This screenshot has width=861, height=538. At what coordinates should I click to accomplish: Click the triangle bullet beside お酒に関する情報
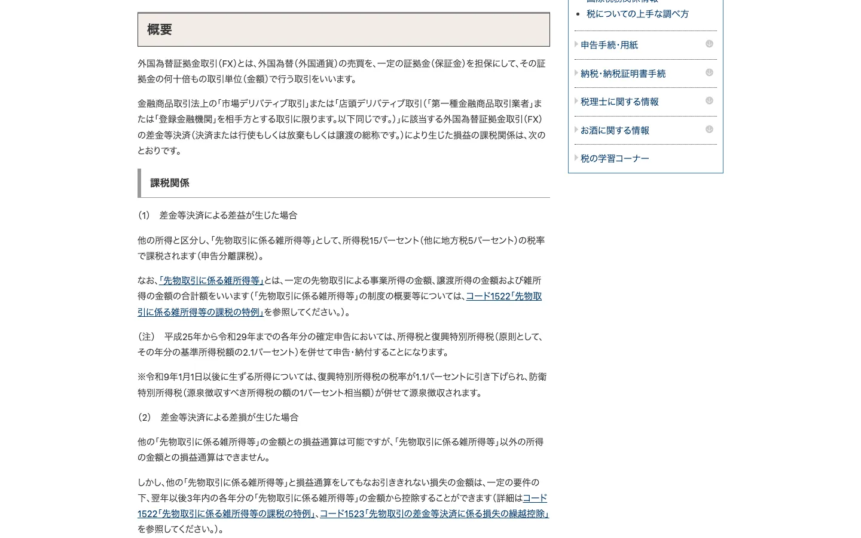tap(576, 130)
